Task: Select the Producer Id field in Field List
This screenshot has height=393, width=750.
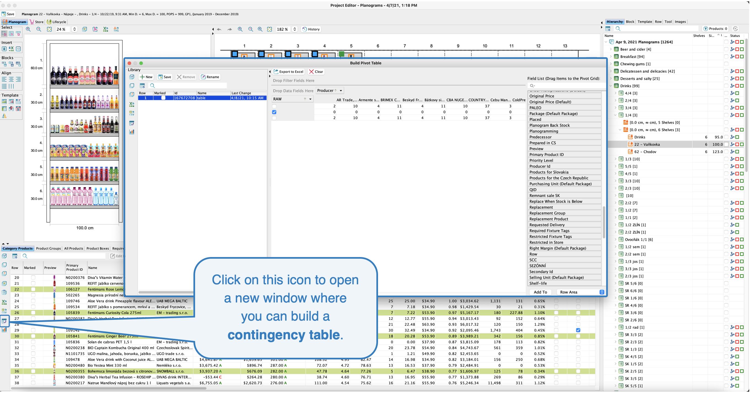Action: 565,166
